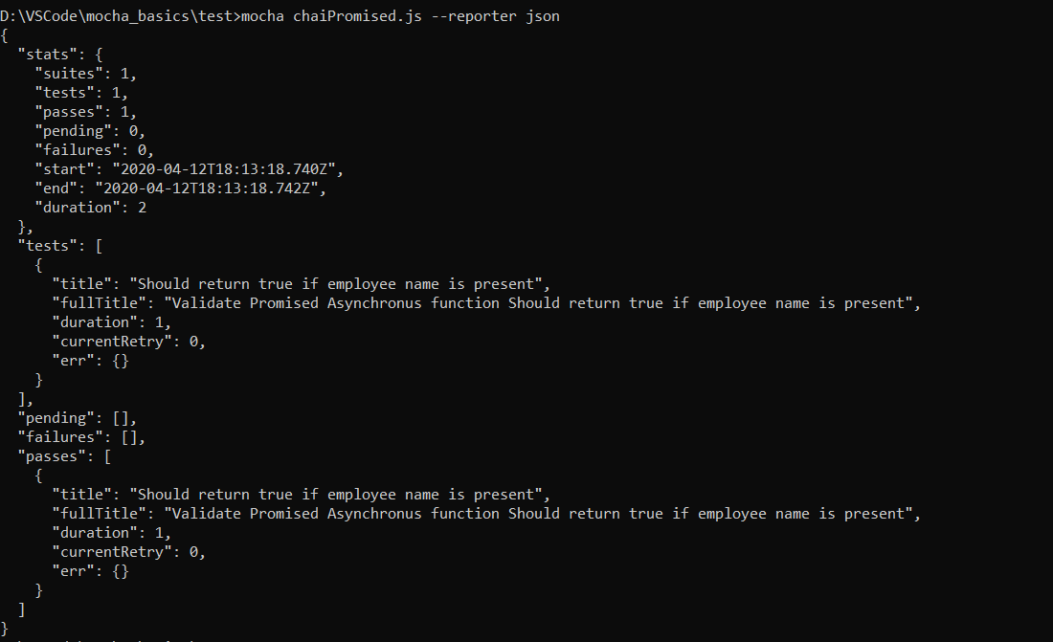
Task: Click the D:\VSCode\mocha_basics\test prompt path
Action: pos(118,16)
